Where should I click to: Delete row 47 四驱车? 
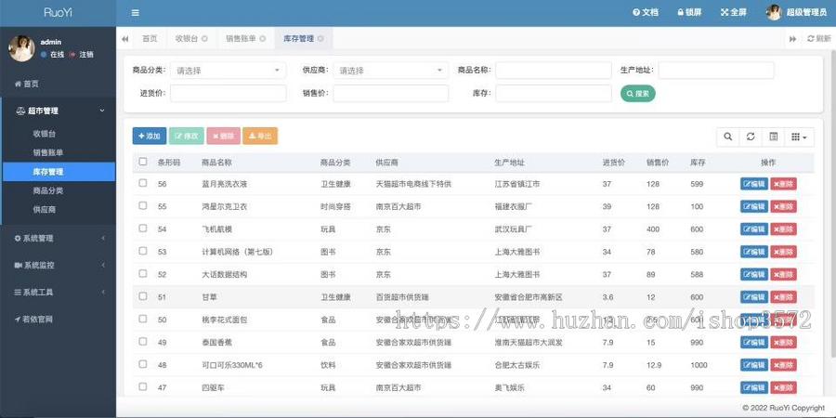click(783, 387)
